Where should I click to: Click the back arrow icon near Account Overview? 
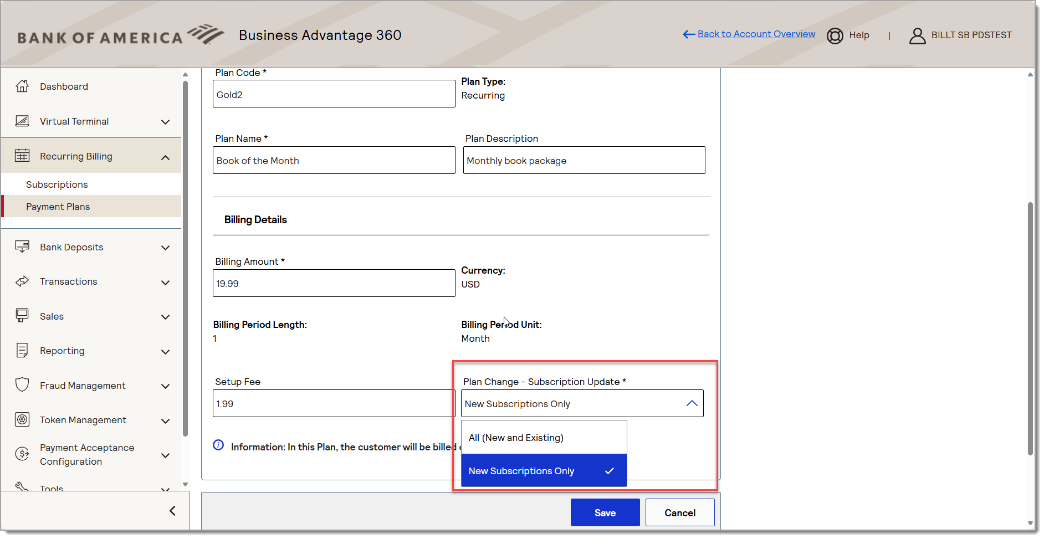[x=689, y=34]
